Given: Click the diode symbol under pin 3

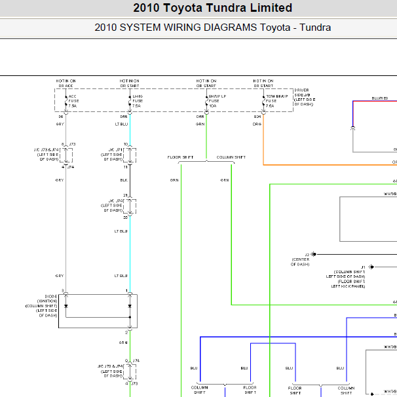Looking at the screenshot, I should click(66, 306).
